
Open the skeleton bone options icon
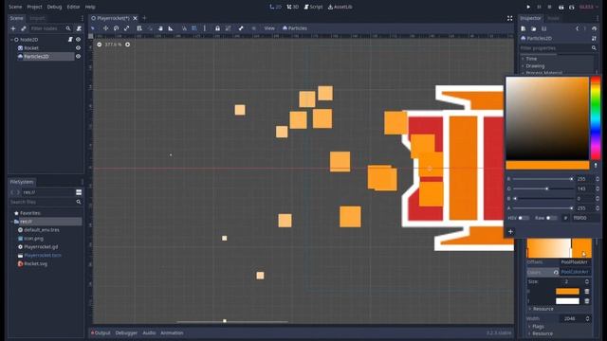pos(241,28)
